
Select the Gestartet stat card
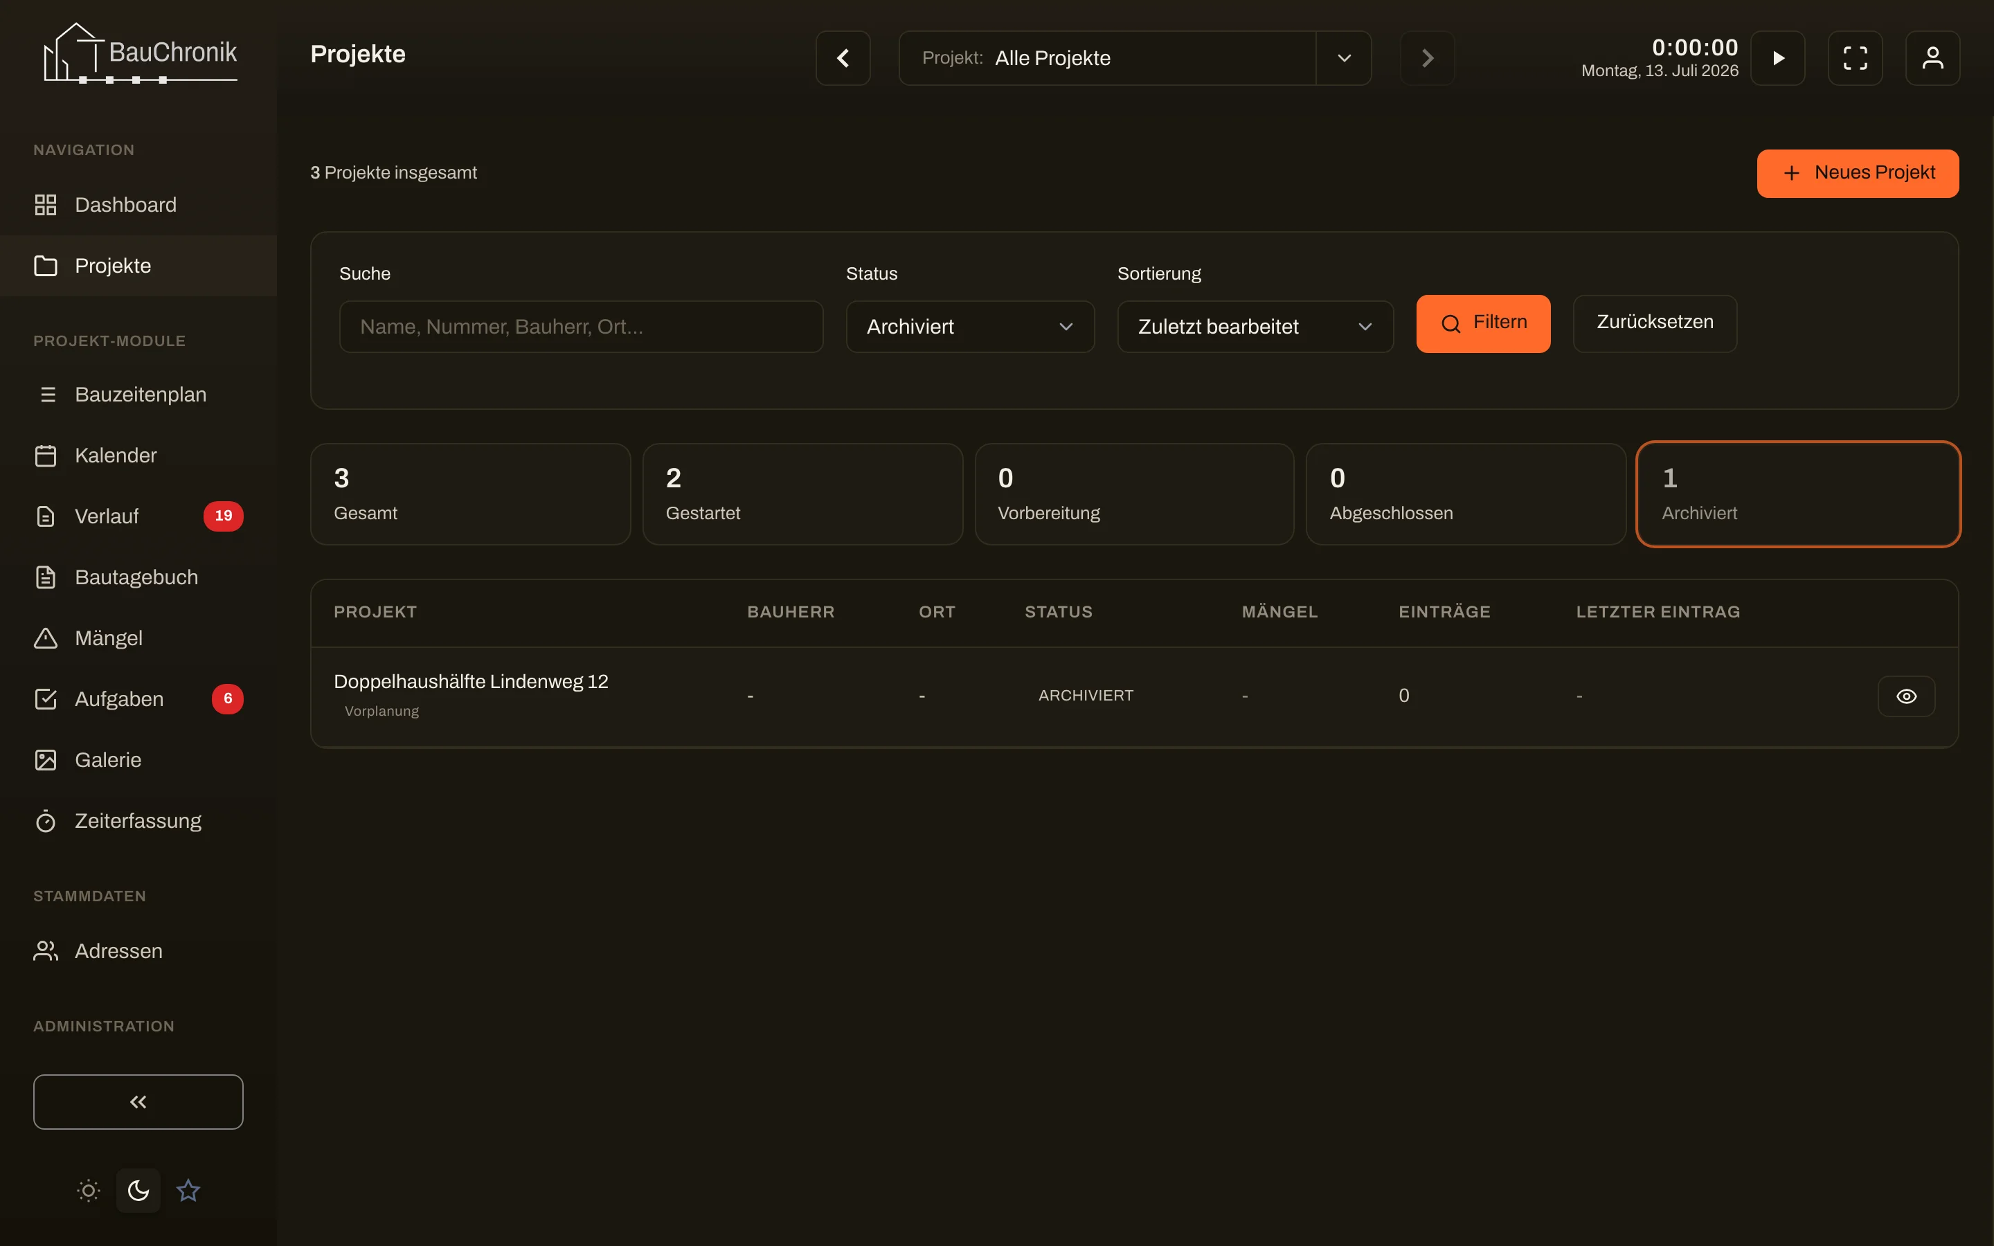click(x=802, y=494)
